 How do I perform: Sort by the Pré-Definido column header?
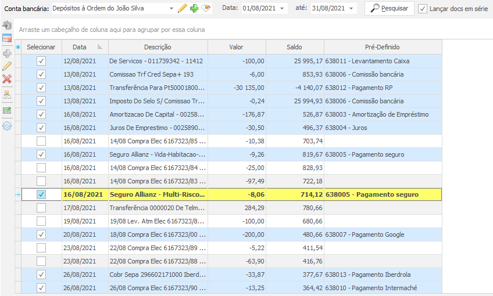point(383,47)
